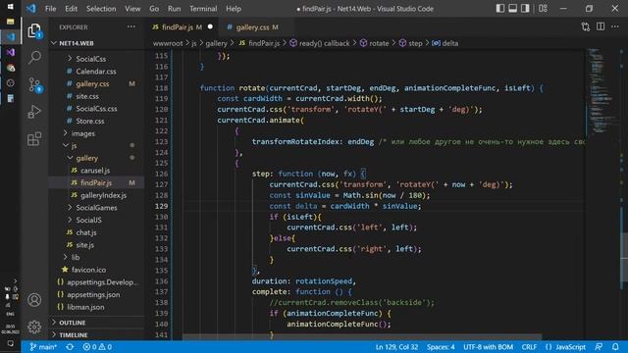Open the Windows Start button
Viewport: 628px width, 353px height.
click(11, 7)
